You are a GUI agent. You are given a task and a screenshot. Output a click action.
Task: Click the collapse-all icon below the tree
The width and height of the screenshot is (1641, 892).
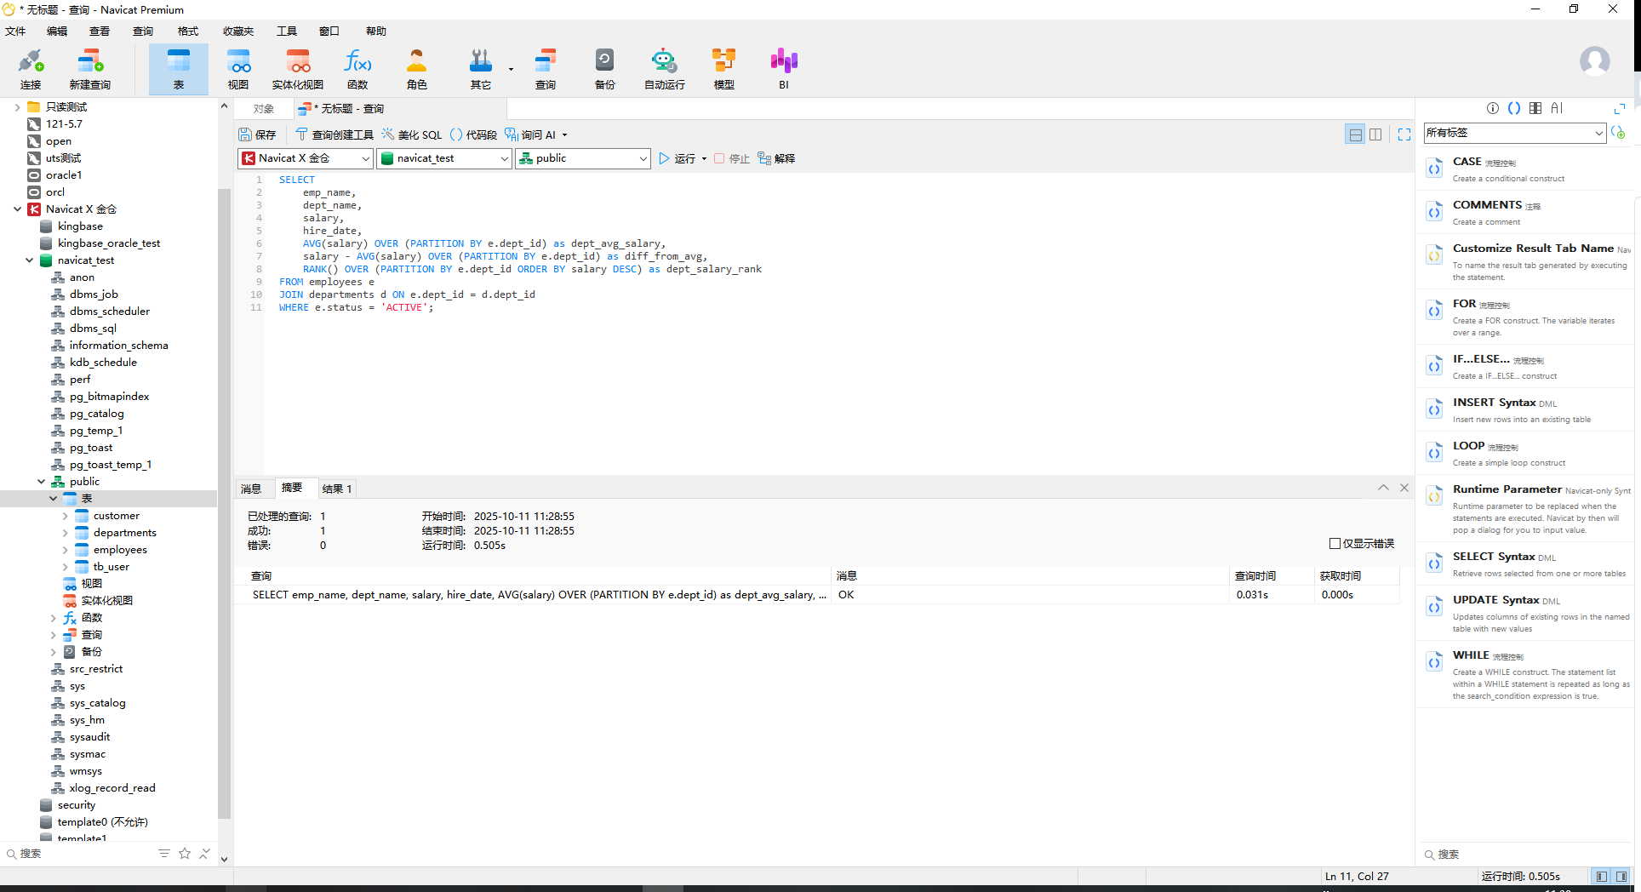[x=204, y=853]
